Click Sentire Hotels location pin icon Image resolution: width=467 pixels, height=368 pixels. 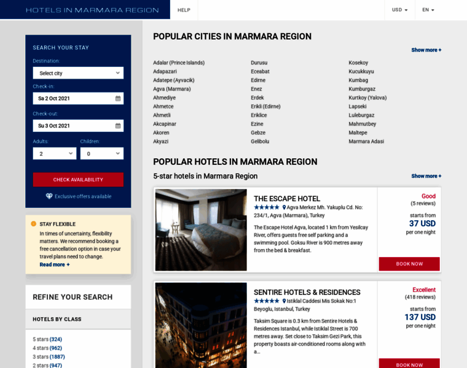[x=284, y=301]
